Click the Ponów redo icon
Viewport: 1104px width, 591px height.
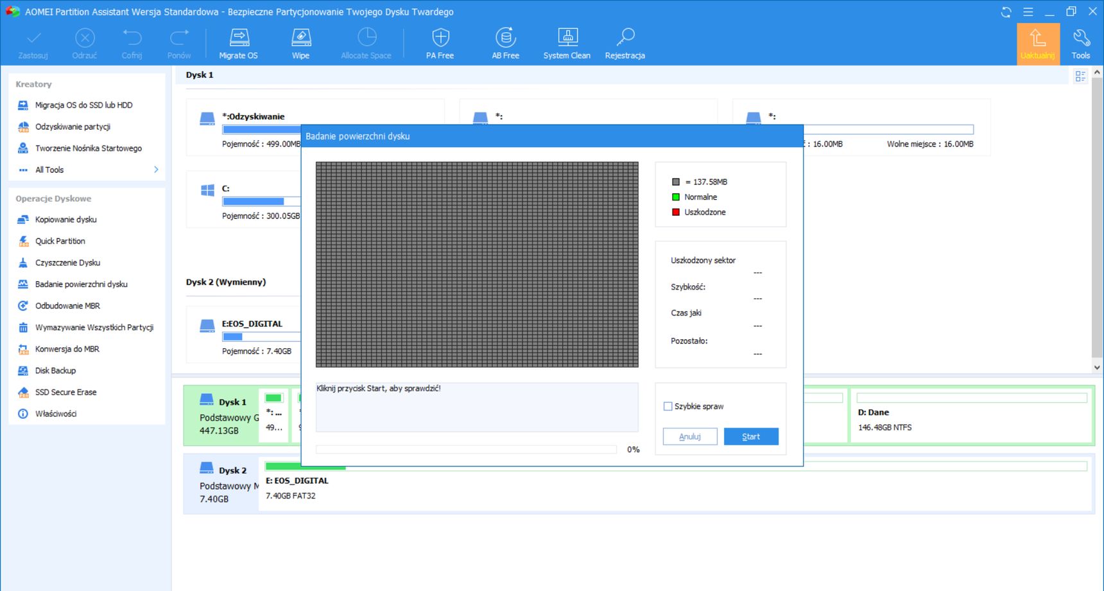[179, 38]
